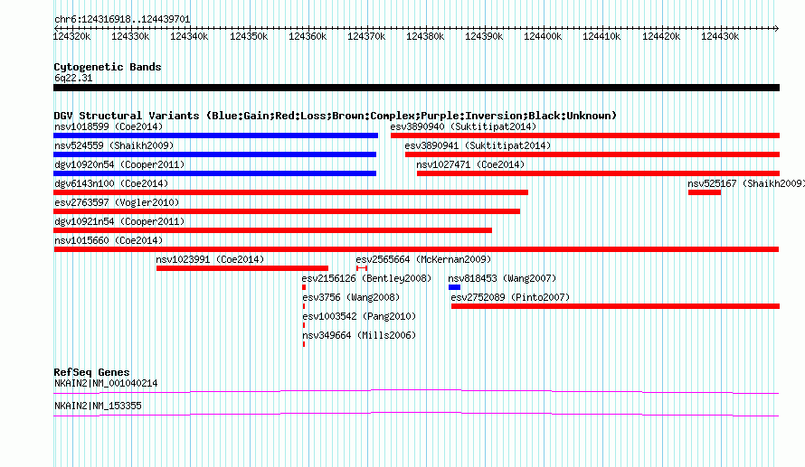Viewport: 805px width, 467px height.
Task: Click the NKAIN2|NM_001040214 gene label
Action: pos(106,383)
